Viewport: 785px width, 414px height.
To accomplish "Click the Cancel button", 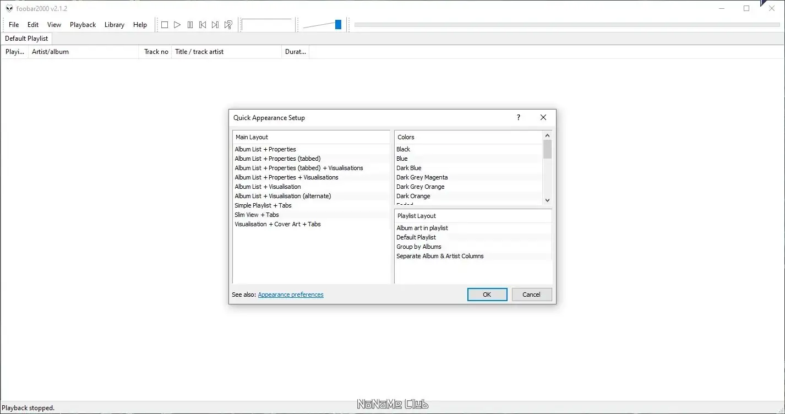I will [x=531, y=295].
